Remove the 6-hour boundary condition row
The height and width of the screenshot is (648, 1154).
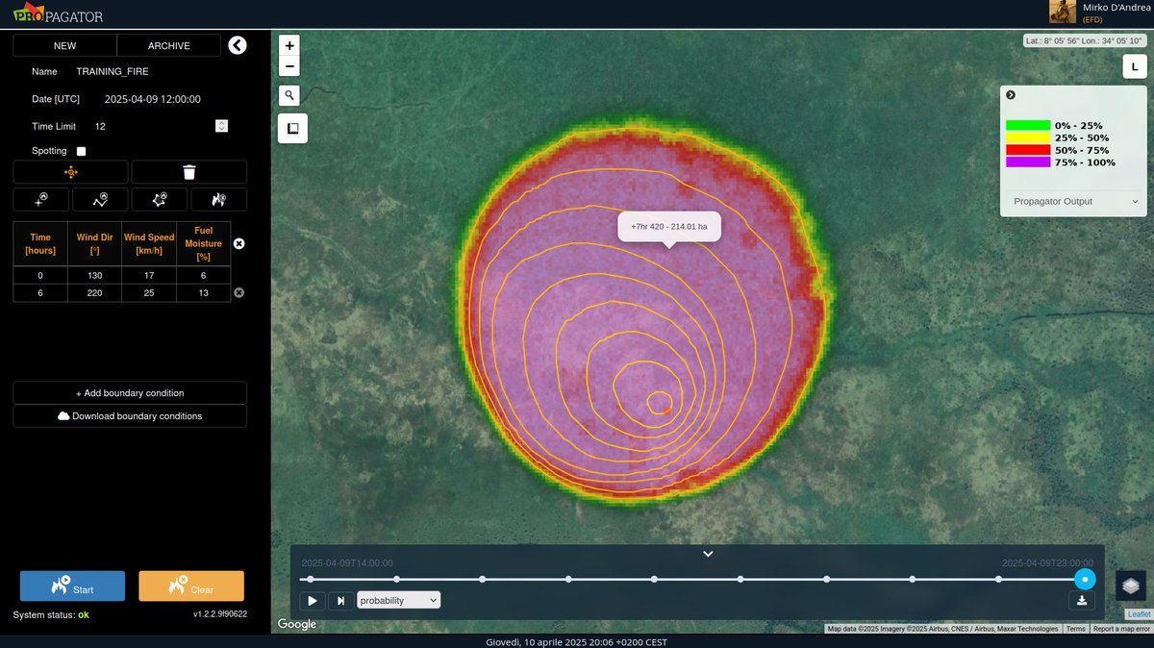238,292
